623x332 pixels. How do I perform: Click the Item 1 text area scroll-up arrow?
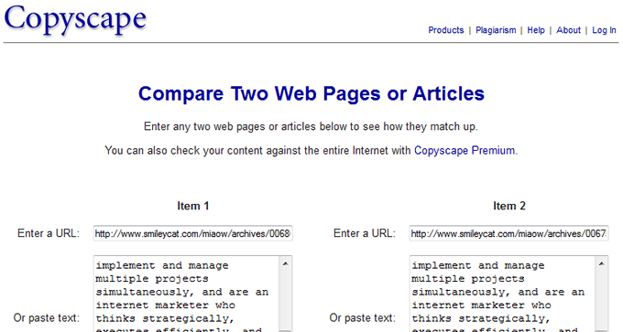(285, 263)
